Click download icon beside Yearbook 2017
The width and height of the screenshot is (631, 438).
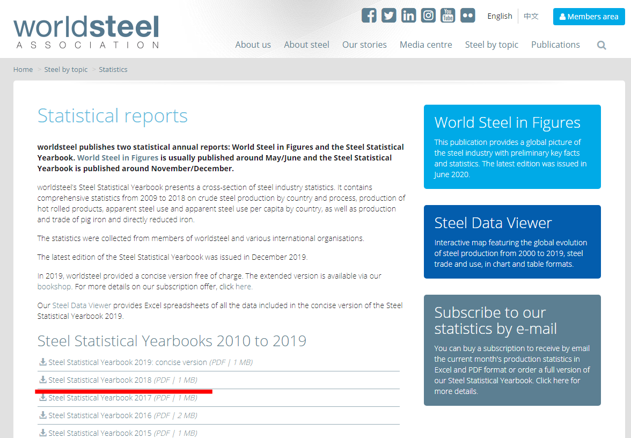click(43, 397)
